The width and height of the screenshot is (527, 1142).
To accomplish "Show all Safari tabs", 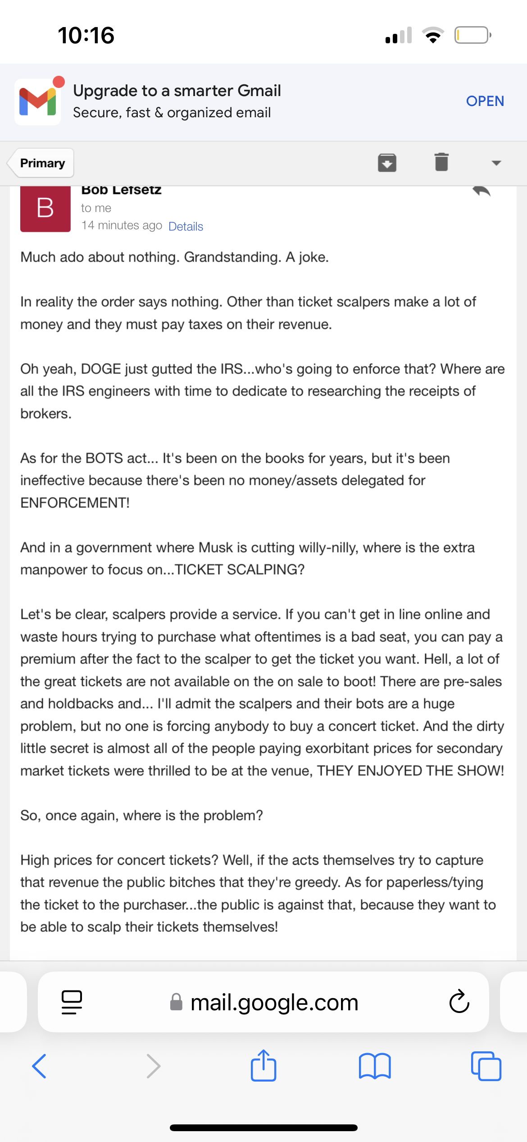I will point(486,1066).
